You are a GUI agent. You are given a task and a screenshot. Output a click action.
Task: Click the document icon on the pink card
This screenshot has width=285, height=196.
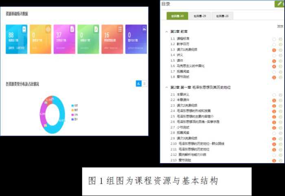(x=72, y=29)
